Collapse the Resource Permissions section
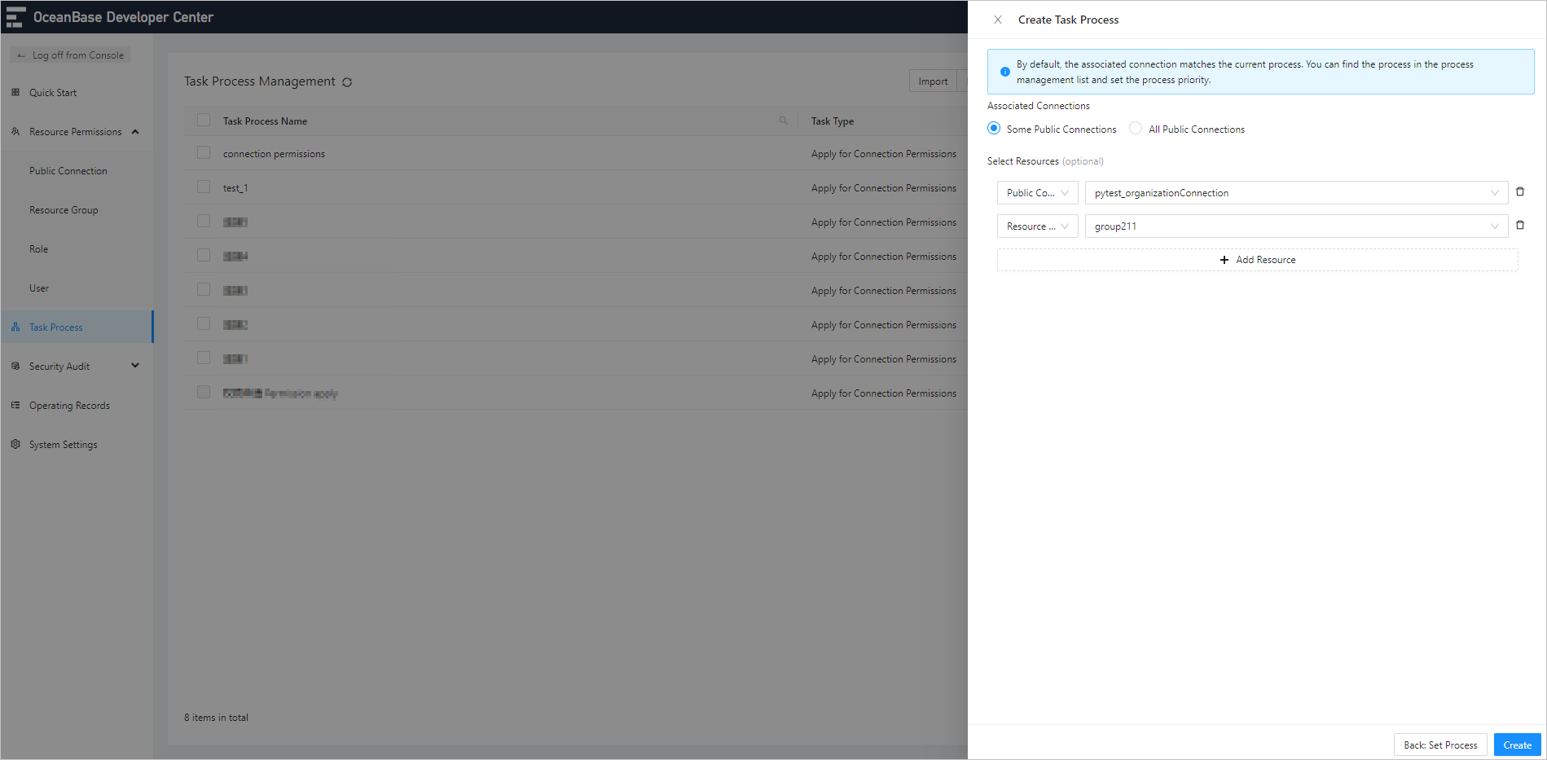This screenshot has width=1547, height=760. (x=136, y=131)
